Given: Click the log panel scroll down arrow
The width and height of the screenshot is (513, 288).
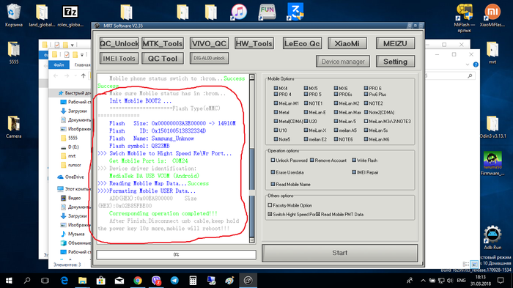Looking at the screenshot, I should (252, 240).
